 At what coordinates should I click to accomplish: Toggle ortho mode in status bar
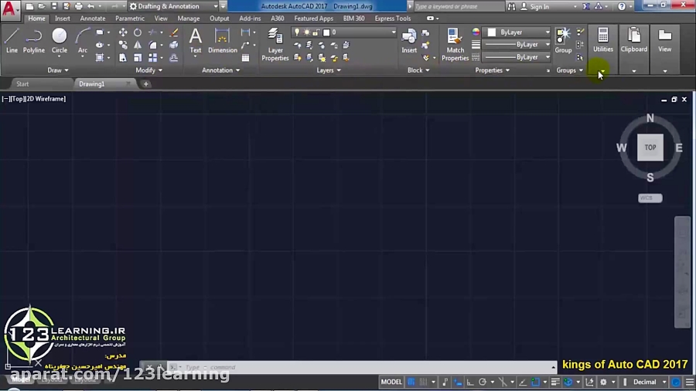coord(470,382)
